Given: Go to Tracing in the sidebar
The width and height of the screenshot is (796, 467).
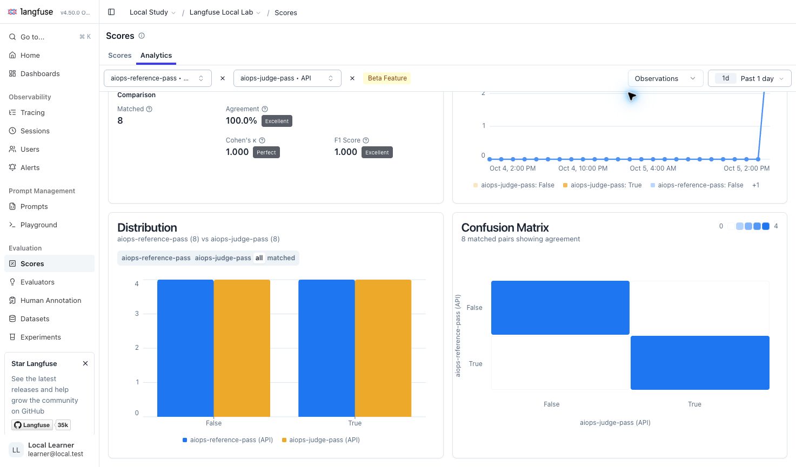Looking at the screenshot, I should (x=50, y=112).
